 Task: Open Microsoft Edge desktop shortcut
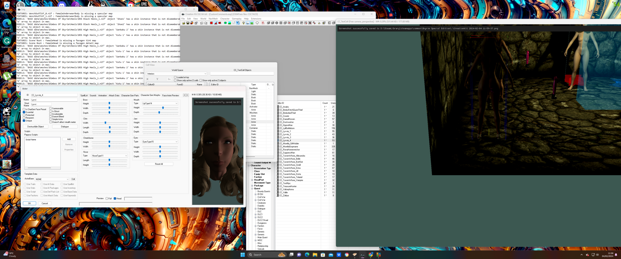coord(7,26)
